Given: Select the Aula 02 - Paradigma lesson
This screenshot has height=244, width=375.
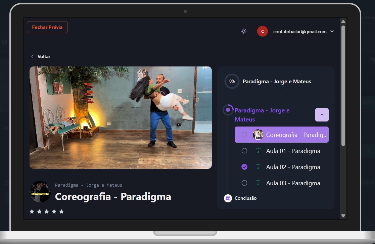Looking at the screenshot, I should [x=293, y=167].
